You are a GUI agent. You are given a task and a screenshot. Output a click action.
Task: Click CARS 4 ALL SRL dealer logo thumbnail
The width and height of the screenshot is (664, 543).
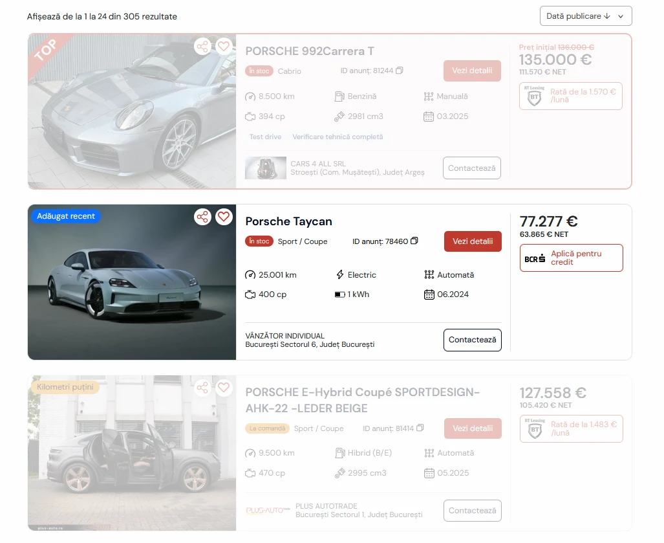click(266, 168)
